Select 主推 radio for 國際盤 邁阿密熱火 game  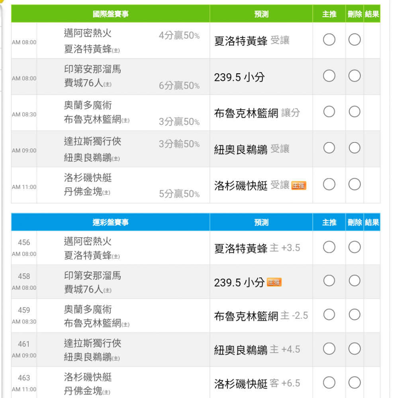pyautogui.click(x=329, y=39)
